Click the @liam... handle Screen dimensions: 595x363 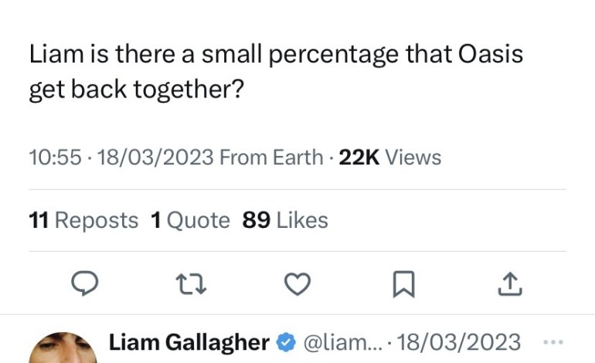[338, 342]
